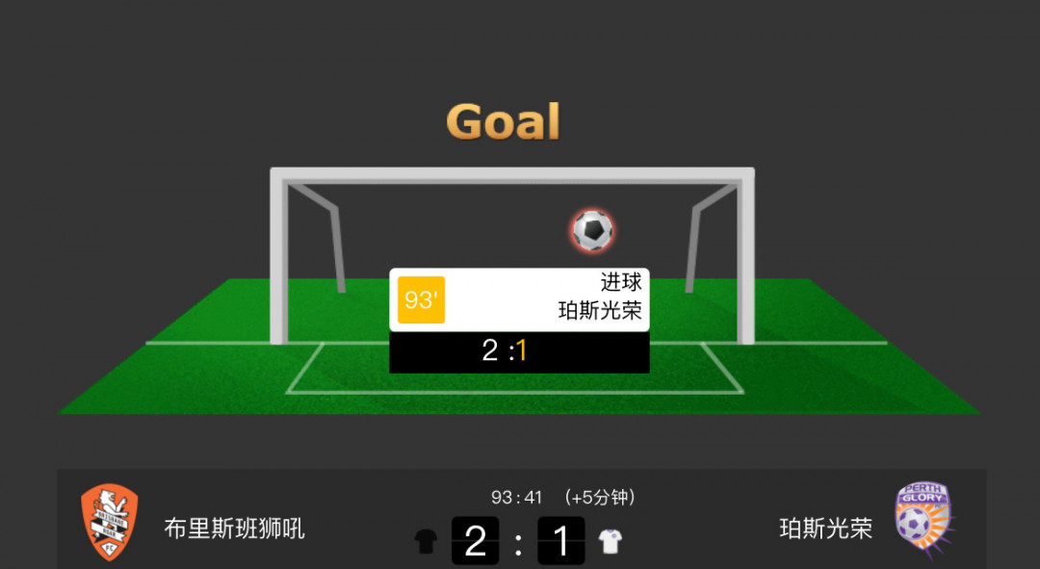
Task: Click the white away team shirt icon
Action: [611, 541]
